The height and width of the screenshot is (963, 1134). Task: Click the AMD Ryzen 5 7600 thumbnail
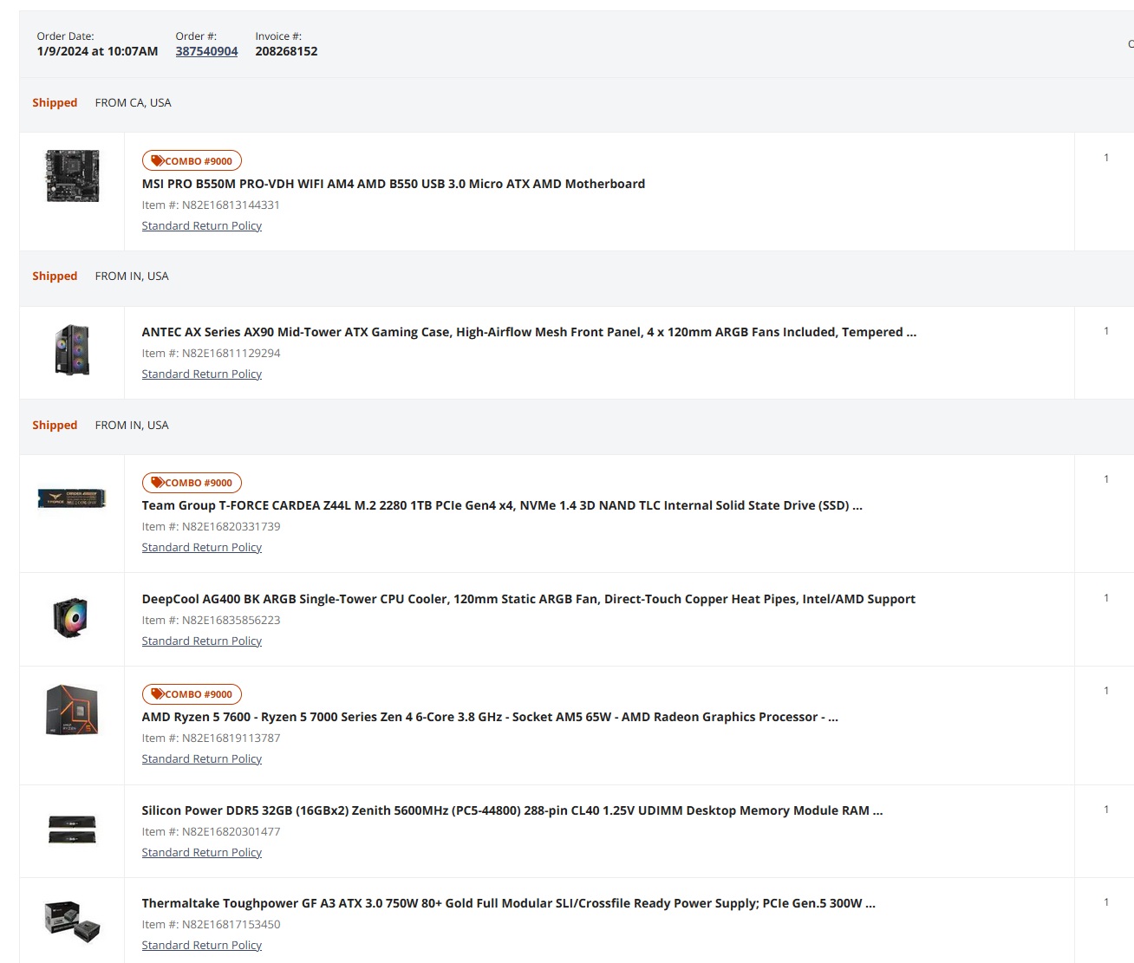pos(72,711)
